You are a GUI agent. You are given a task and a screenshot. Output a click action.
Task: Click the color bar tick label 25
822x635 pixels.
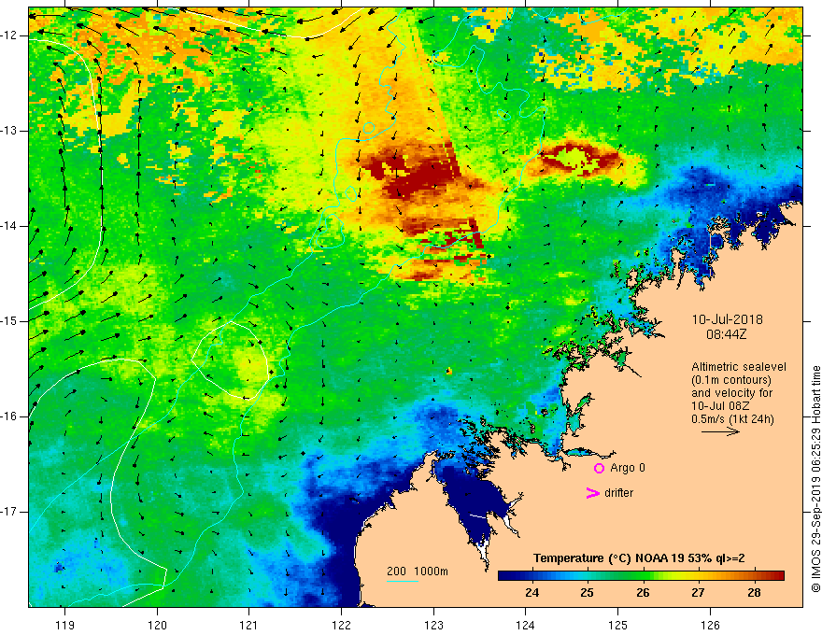pos(588,593)
